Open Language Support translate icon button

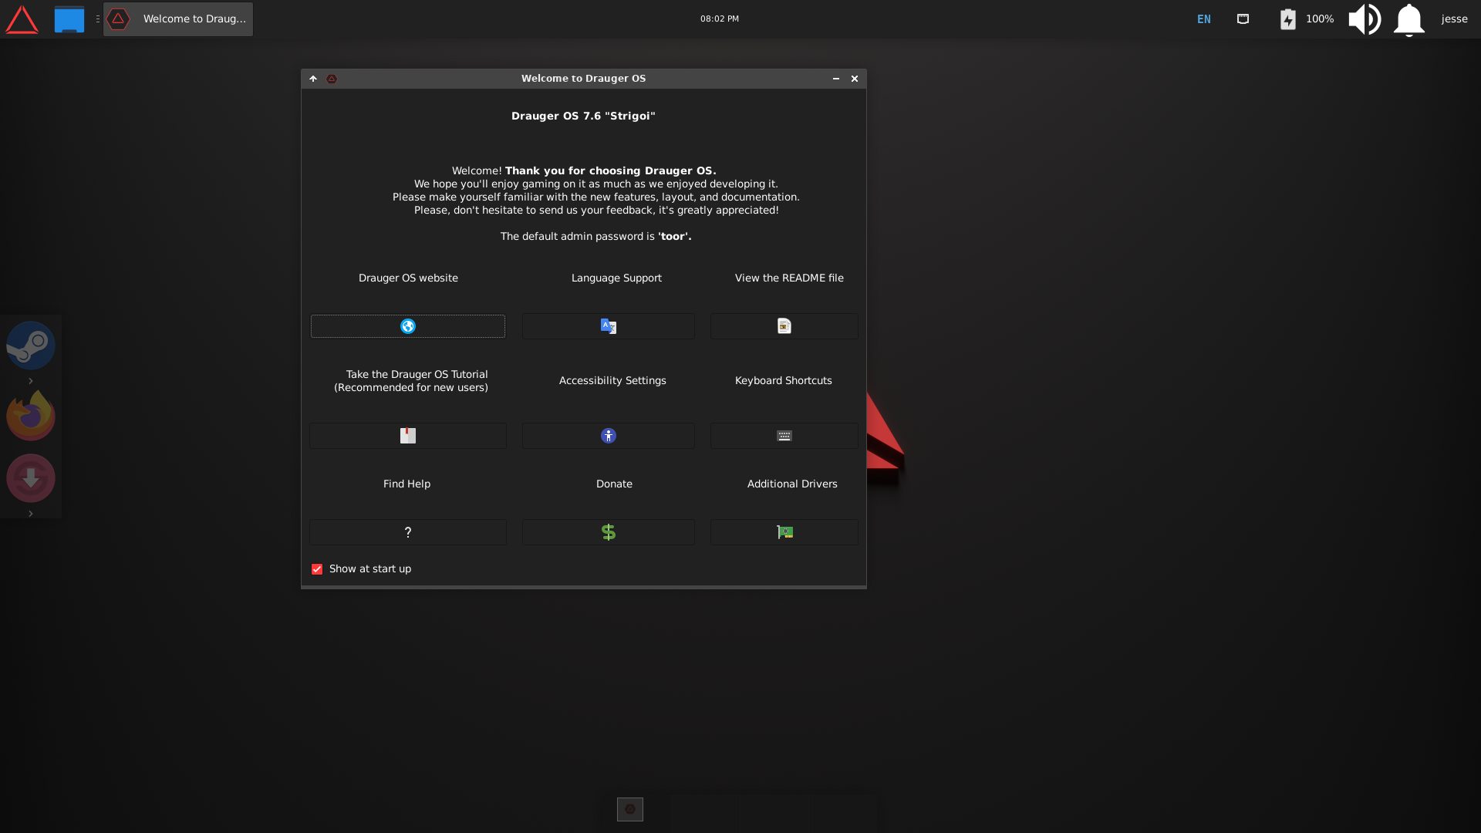(609, 326)
